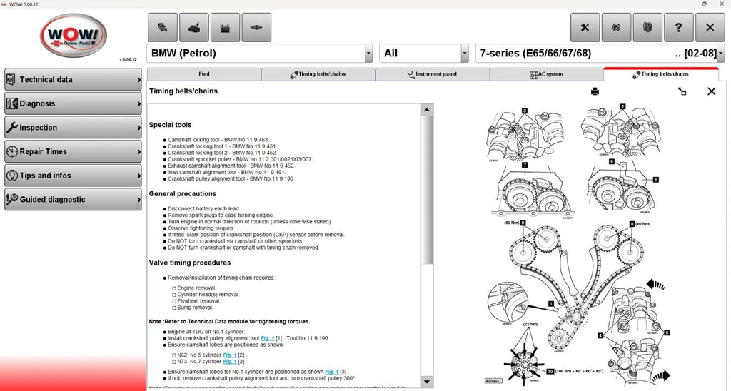Open the All model filter dropdown

[464, 53]
